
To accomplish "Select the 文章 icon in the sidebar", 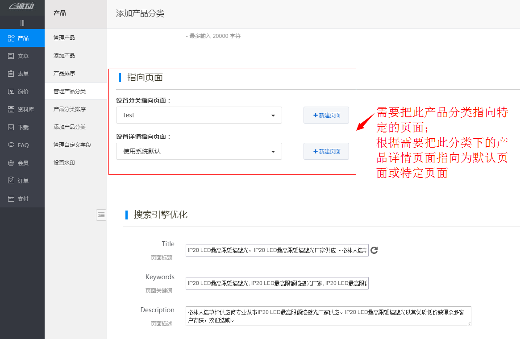I will [22, 56].
